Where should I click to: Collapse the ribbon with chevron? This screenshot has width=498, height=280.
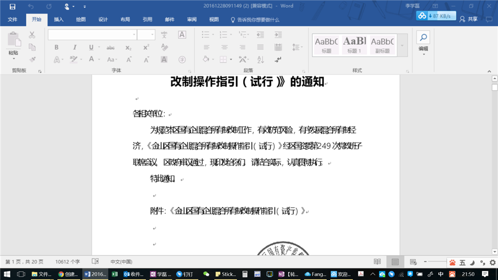click(x=489, y=71)
